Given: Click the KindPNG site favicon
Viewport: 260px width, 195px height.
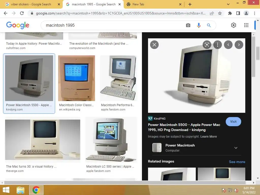Looking at the screenshot, I should point(150,118).
